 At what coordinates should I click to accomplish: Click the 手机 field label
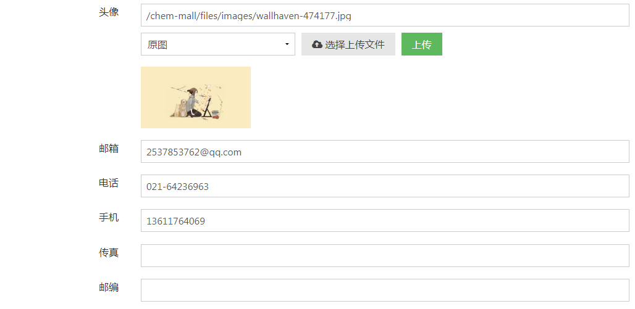click(x=109, y=218)
